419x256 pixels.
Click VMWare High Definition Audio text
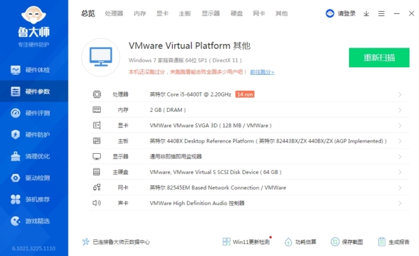197,203
